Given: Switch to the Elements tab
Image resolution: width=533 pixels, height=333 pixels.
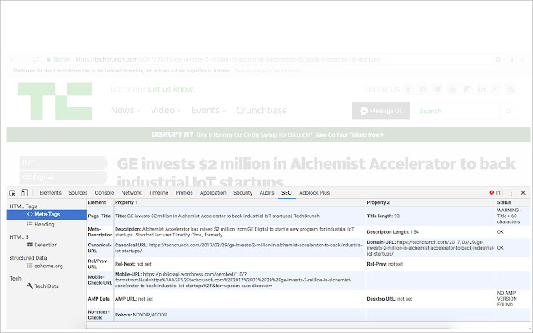Looking at the screenshot, I should coord(50,192).
